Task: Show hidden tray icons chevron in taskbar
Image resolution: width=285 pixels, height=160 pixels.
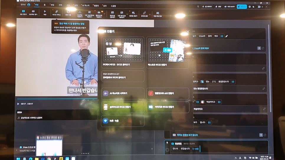Action: (x=236, y=158)
